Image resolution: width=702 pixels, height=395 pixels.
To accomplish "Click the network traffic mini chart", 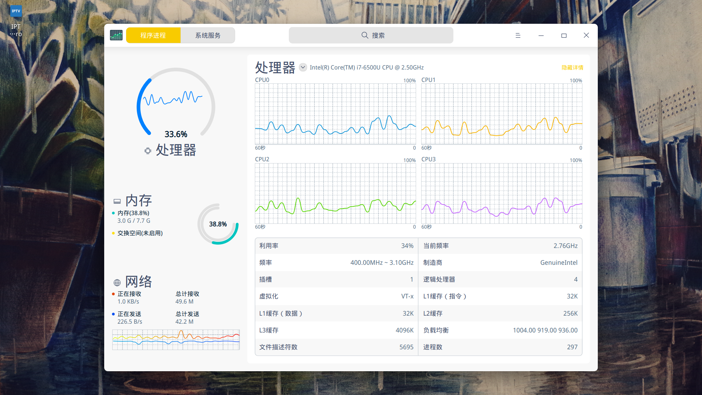I will [176, 339].
